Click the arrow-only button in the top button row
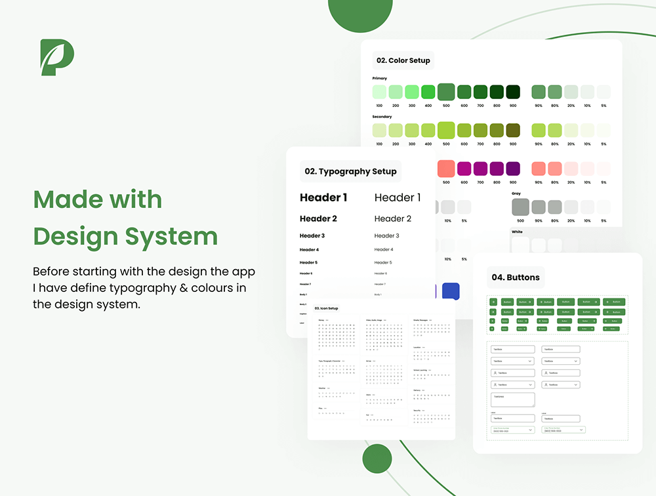This screenshot has height=496, width=656. pyautogui.click(x=493, y=302)
